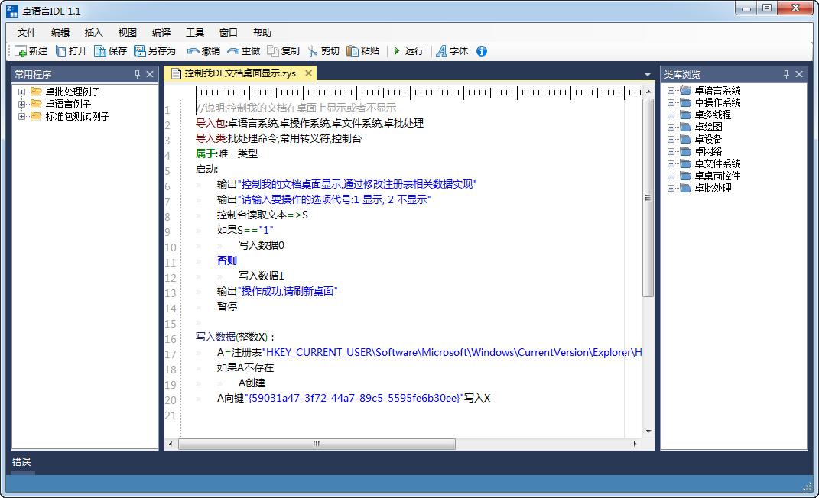The image size is (819, 498).
Task: Open the 工具 menu
Action: pos(195,32)
